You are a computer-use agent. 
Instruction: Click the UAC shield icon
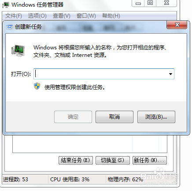coord(37,86)
